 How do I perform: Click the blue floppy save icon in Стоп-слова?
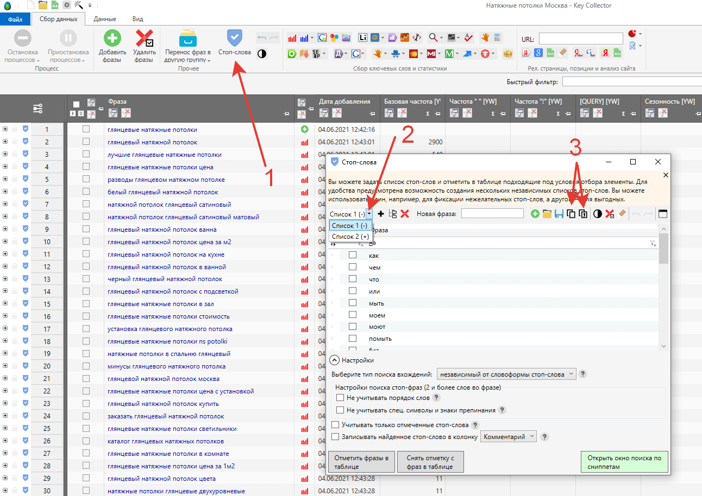pyautogui.click(x=559, y=214)
